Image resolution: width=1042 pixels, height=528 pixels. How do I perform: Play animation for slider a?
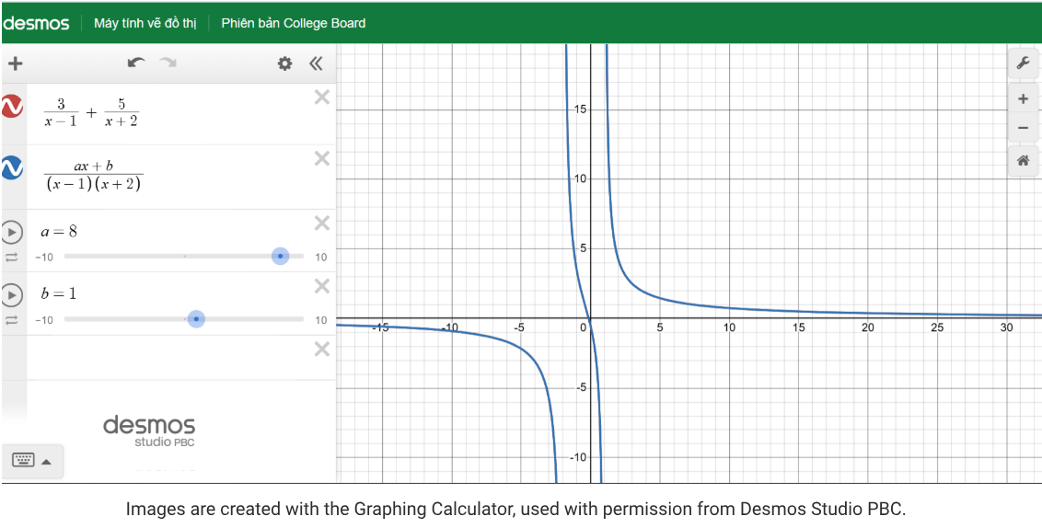point(12,233)
